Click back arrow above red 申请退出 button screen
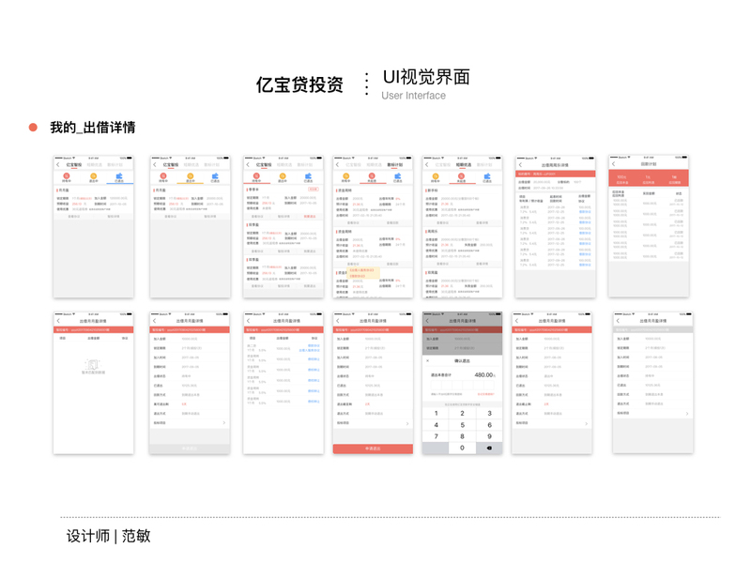This screenshot has width=751, height=563. (x=338, y=321)
